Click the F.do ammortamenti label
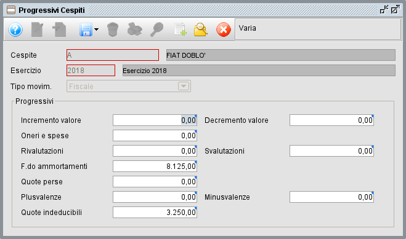This screenshot has height=239, width=406. click(x=54, y=167)
